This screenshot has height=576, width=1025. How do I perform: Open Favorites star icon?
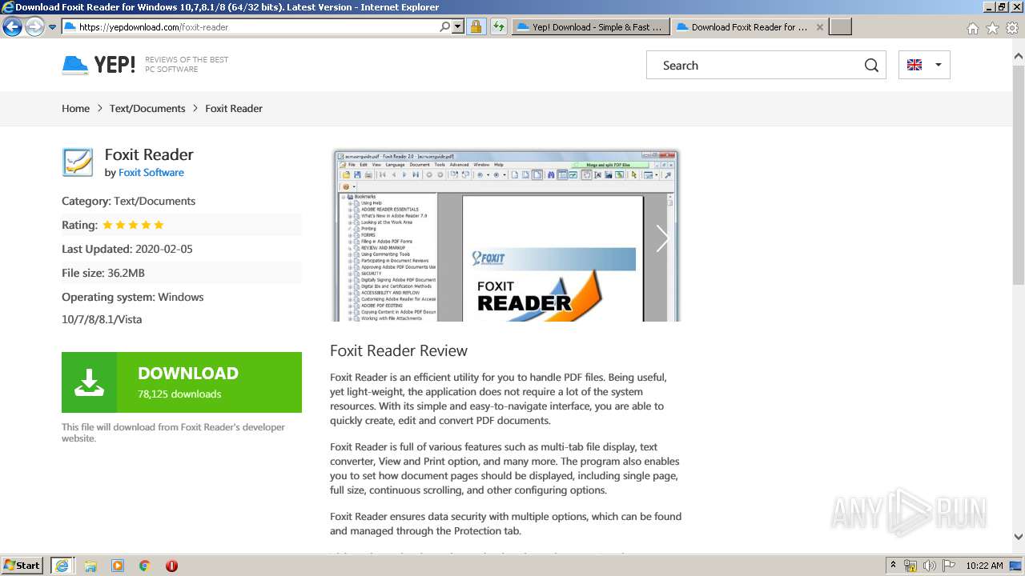pos(992,28)
